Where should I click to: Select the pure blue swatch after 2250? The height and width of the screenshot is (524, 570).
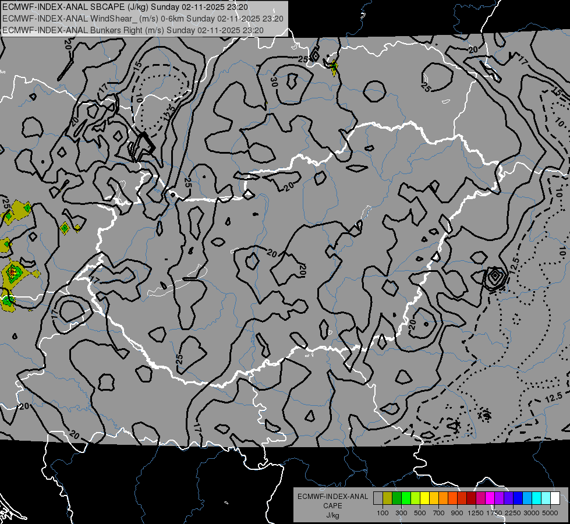tap(518, 498)
